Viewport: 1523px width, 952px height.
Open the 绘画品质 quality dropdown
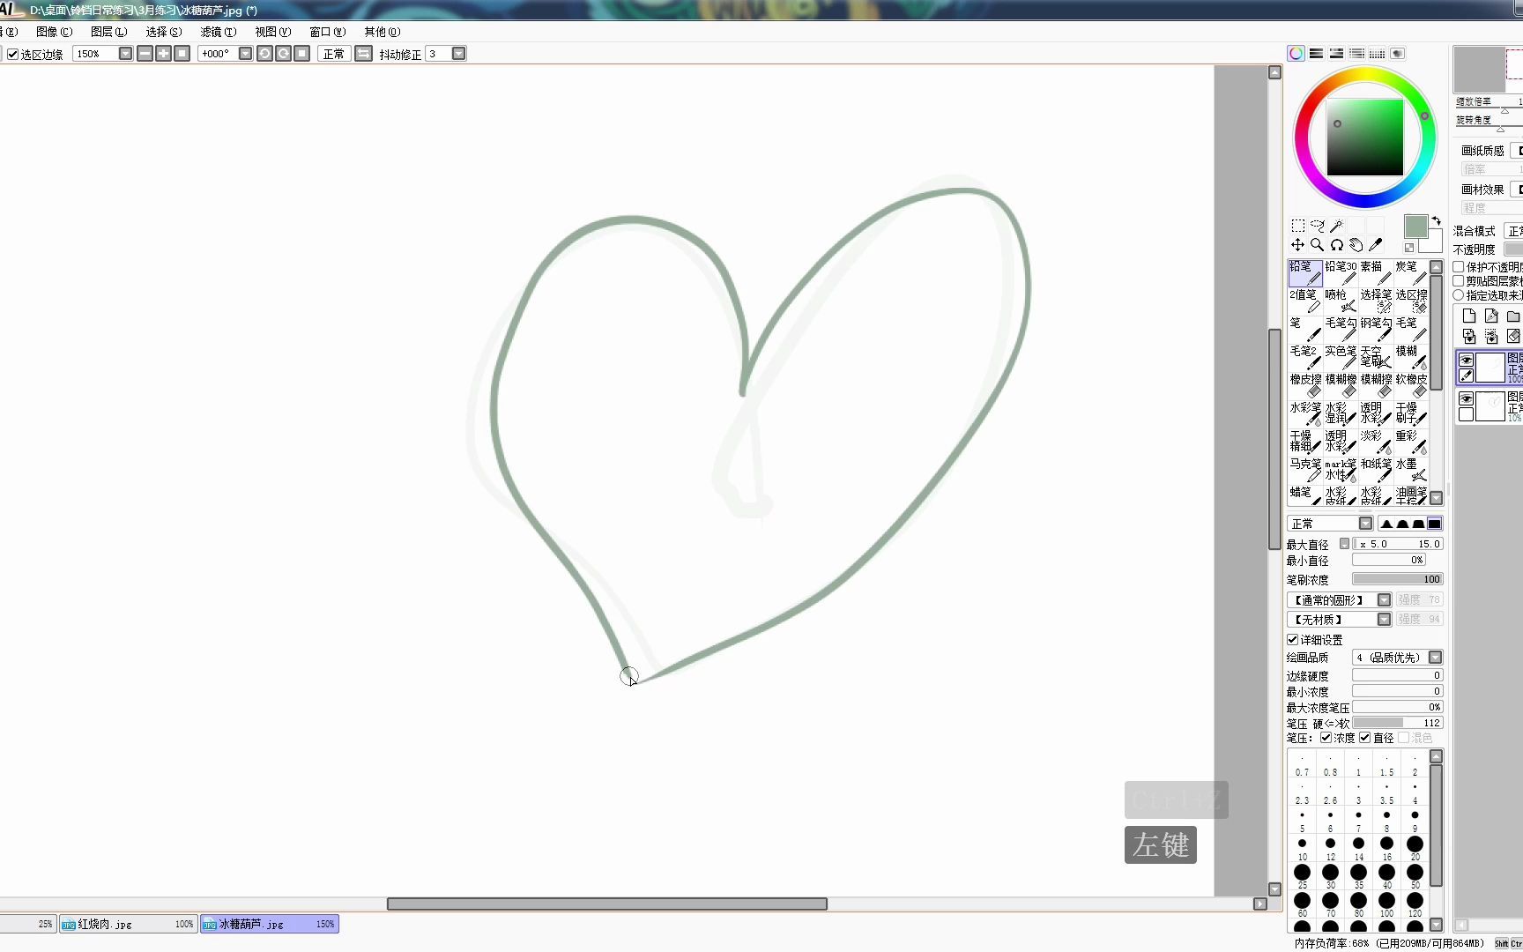(1435, 658)
